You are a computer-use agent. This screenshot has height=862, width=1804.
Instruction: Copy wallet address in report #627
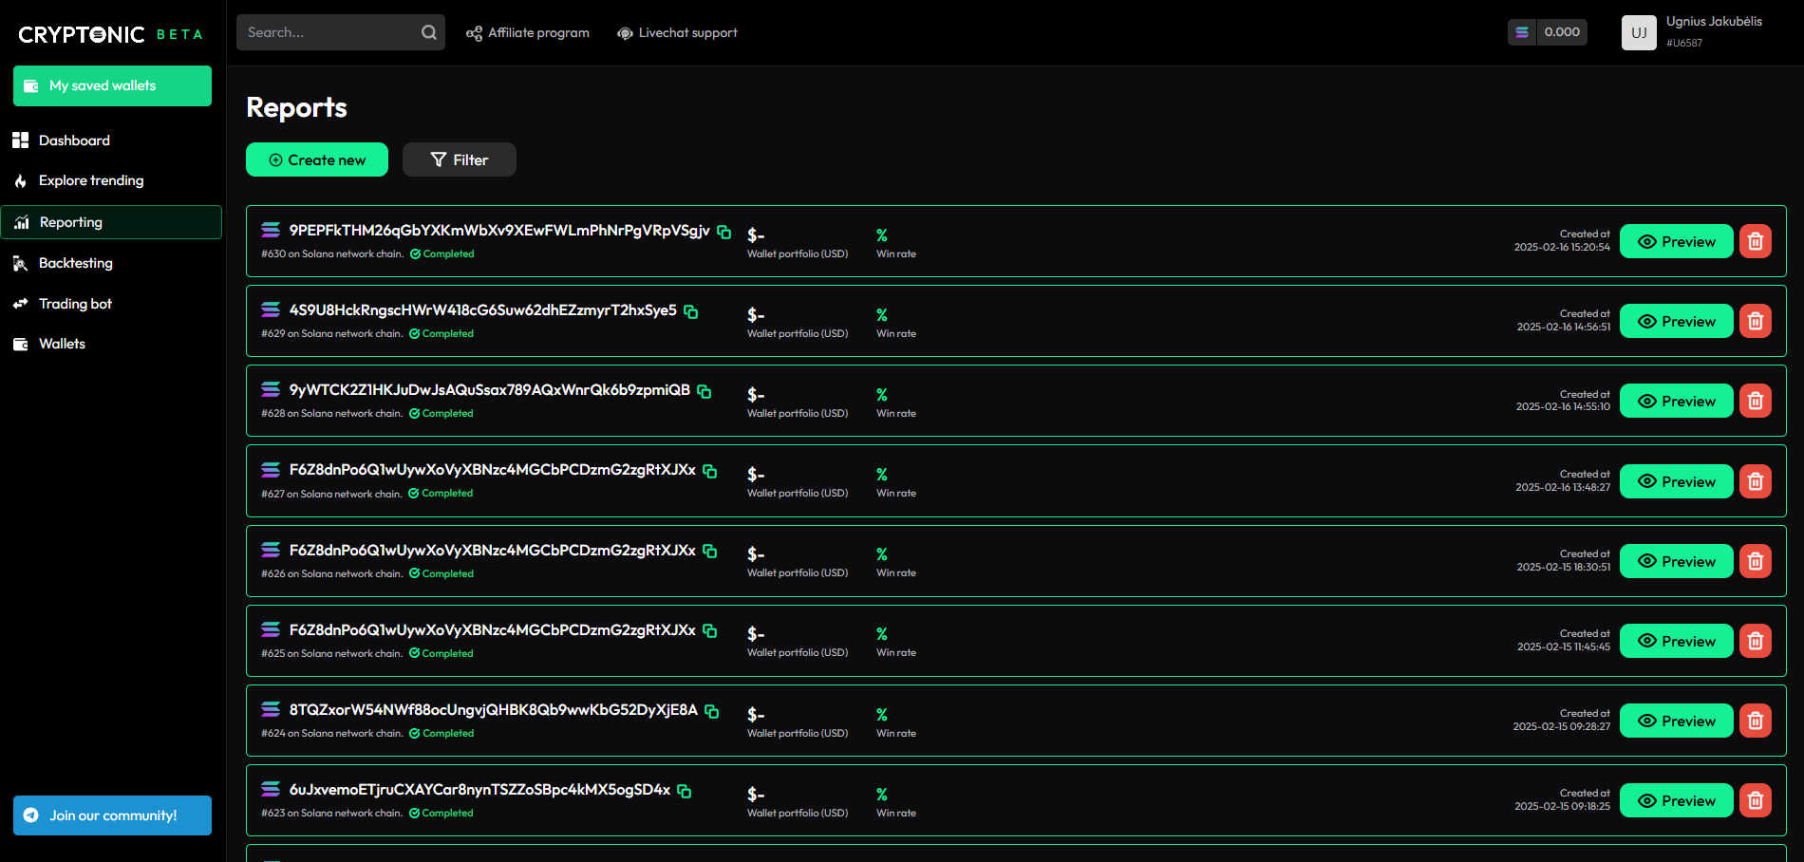tap(710, 471)
